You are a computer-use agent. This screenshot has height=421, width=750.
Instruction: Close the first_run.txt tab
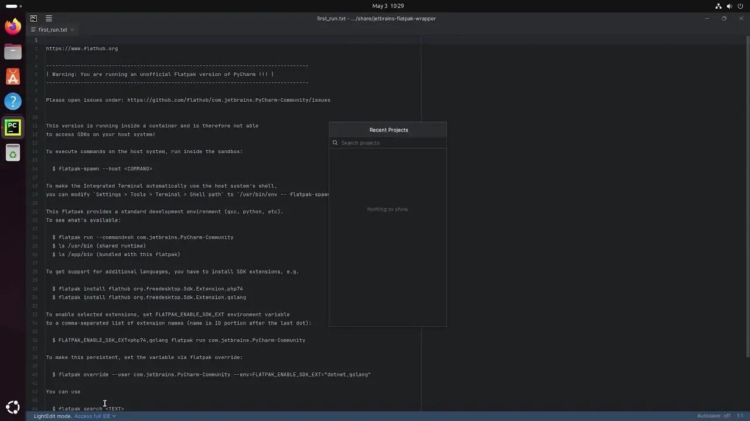[x=72, y=29]
